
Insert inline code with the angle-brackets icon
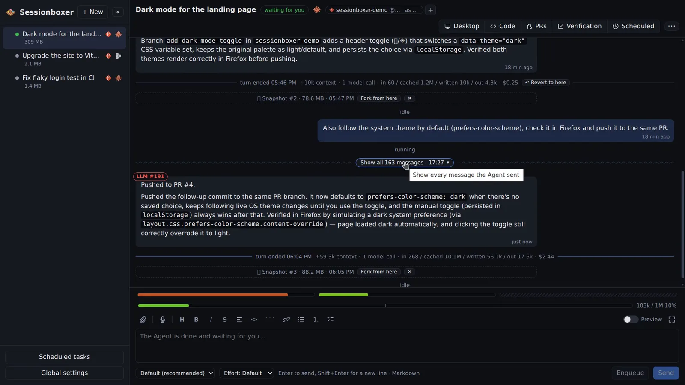click(254, 320)
